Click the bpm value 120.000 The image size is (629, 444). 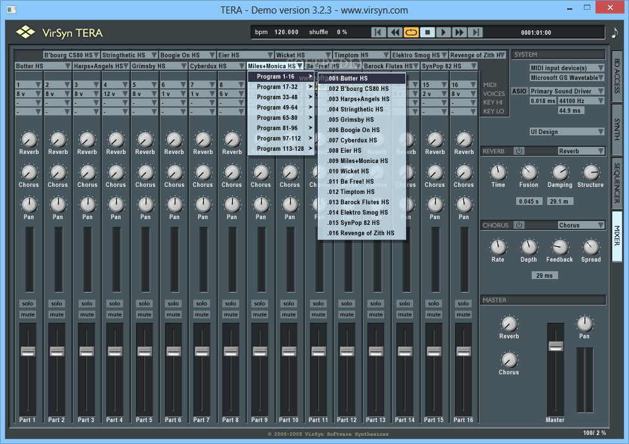(x=286, y=32)
